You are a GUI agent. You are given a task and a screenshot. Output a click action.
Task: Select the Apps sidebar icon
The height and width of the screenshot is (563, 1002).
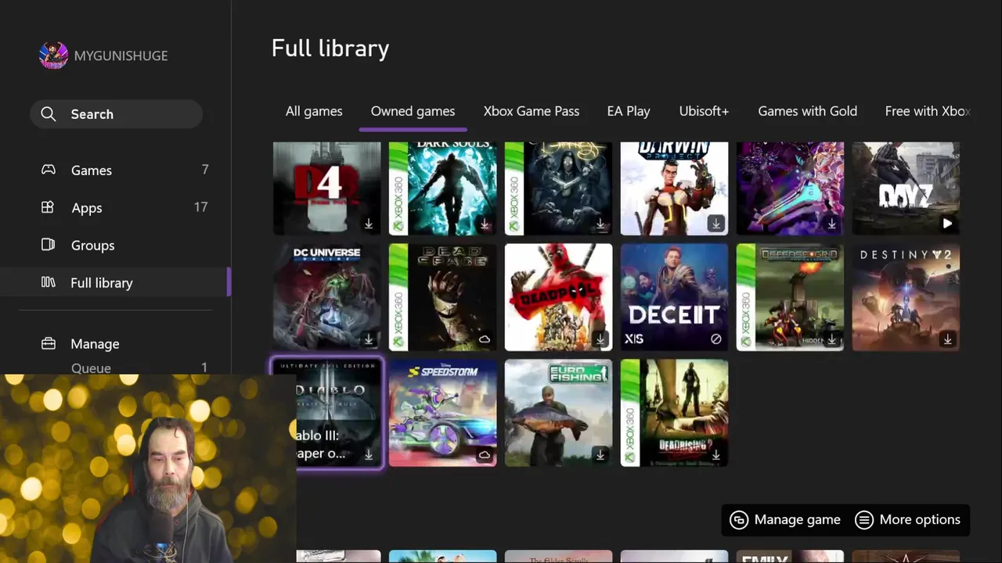pos(48,207)
